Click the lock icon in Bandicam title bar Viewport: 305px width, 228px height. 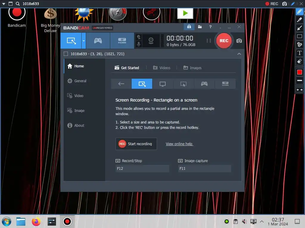pyautogui.click(x=189, y=27)
